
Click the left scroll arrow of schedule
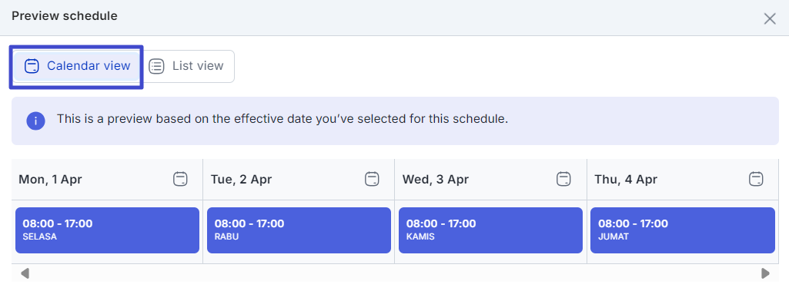click(25, 273)
